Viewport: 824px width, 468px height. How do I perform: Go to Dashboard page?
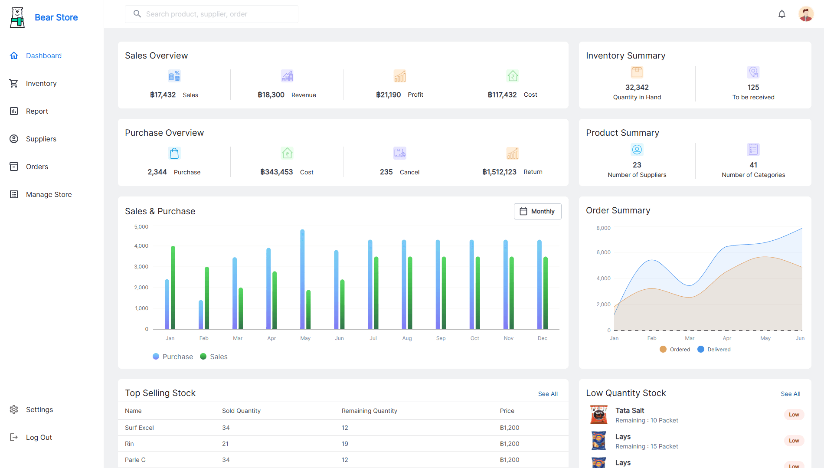coord(44,56)
